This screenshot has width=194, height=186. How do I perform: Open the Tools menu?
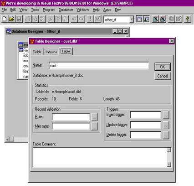(35, 10)
